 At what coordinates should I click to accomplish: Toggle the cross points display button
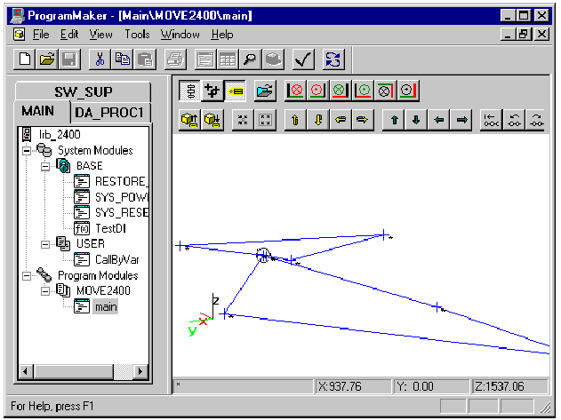click(x=212, y=91)
